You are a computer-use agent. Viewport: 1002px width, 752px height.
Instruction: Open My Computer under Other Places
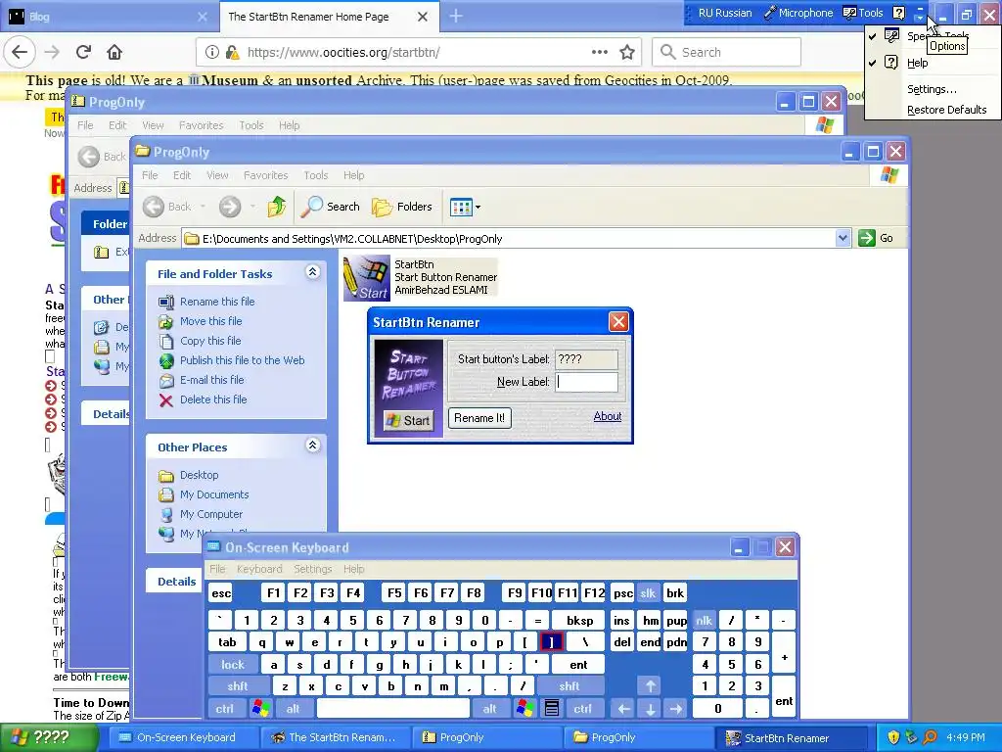pyautogui.click(x=211, y=514)
